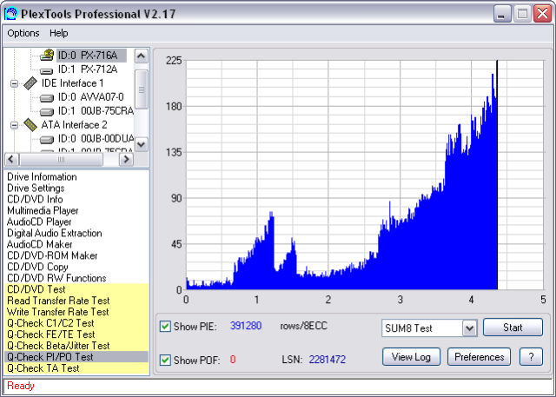Click the 00JB-00DUA drive icon
The height and width of the screenshot is (397, 556).
47,138
